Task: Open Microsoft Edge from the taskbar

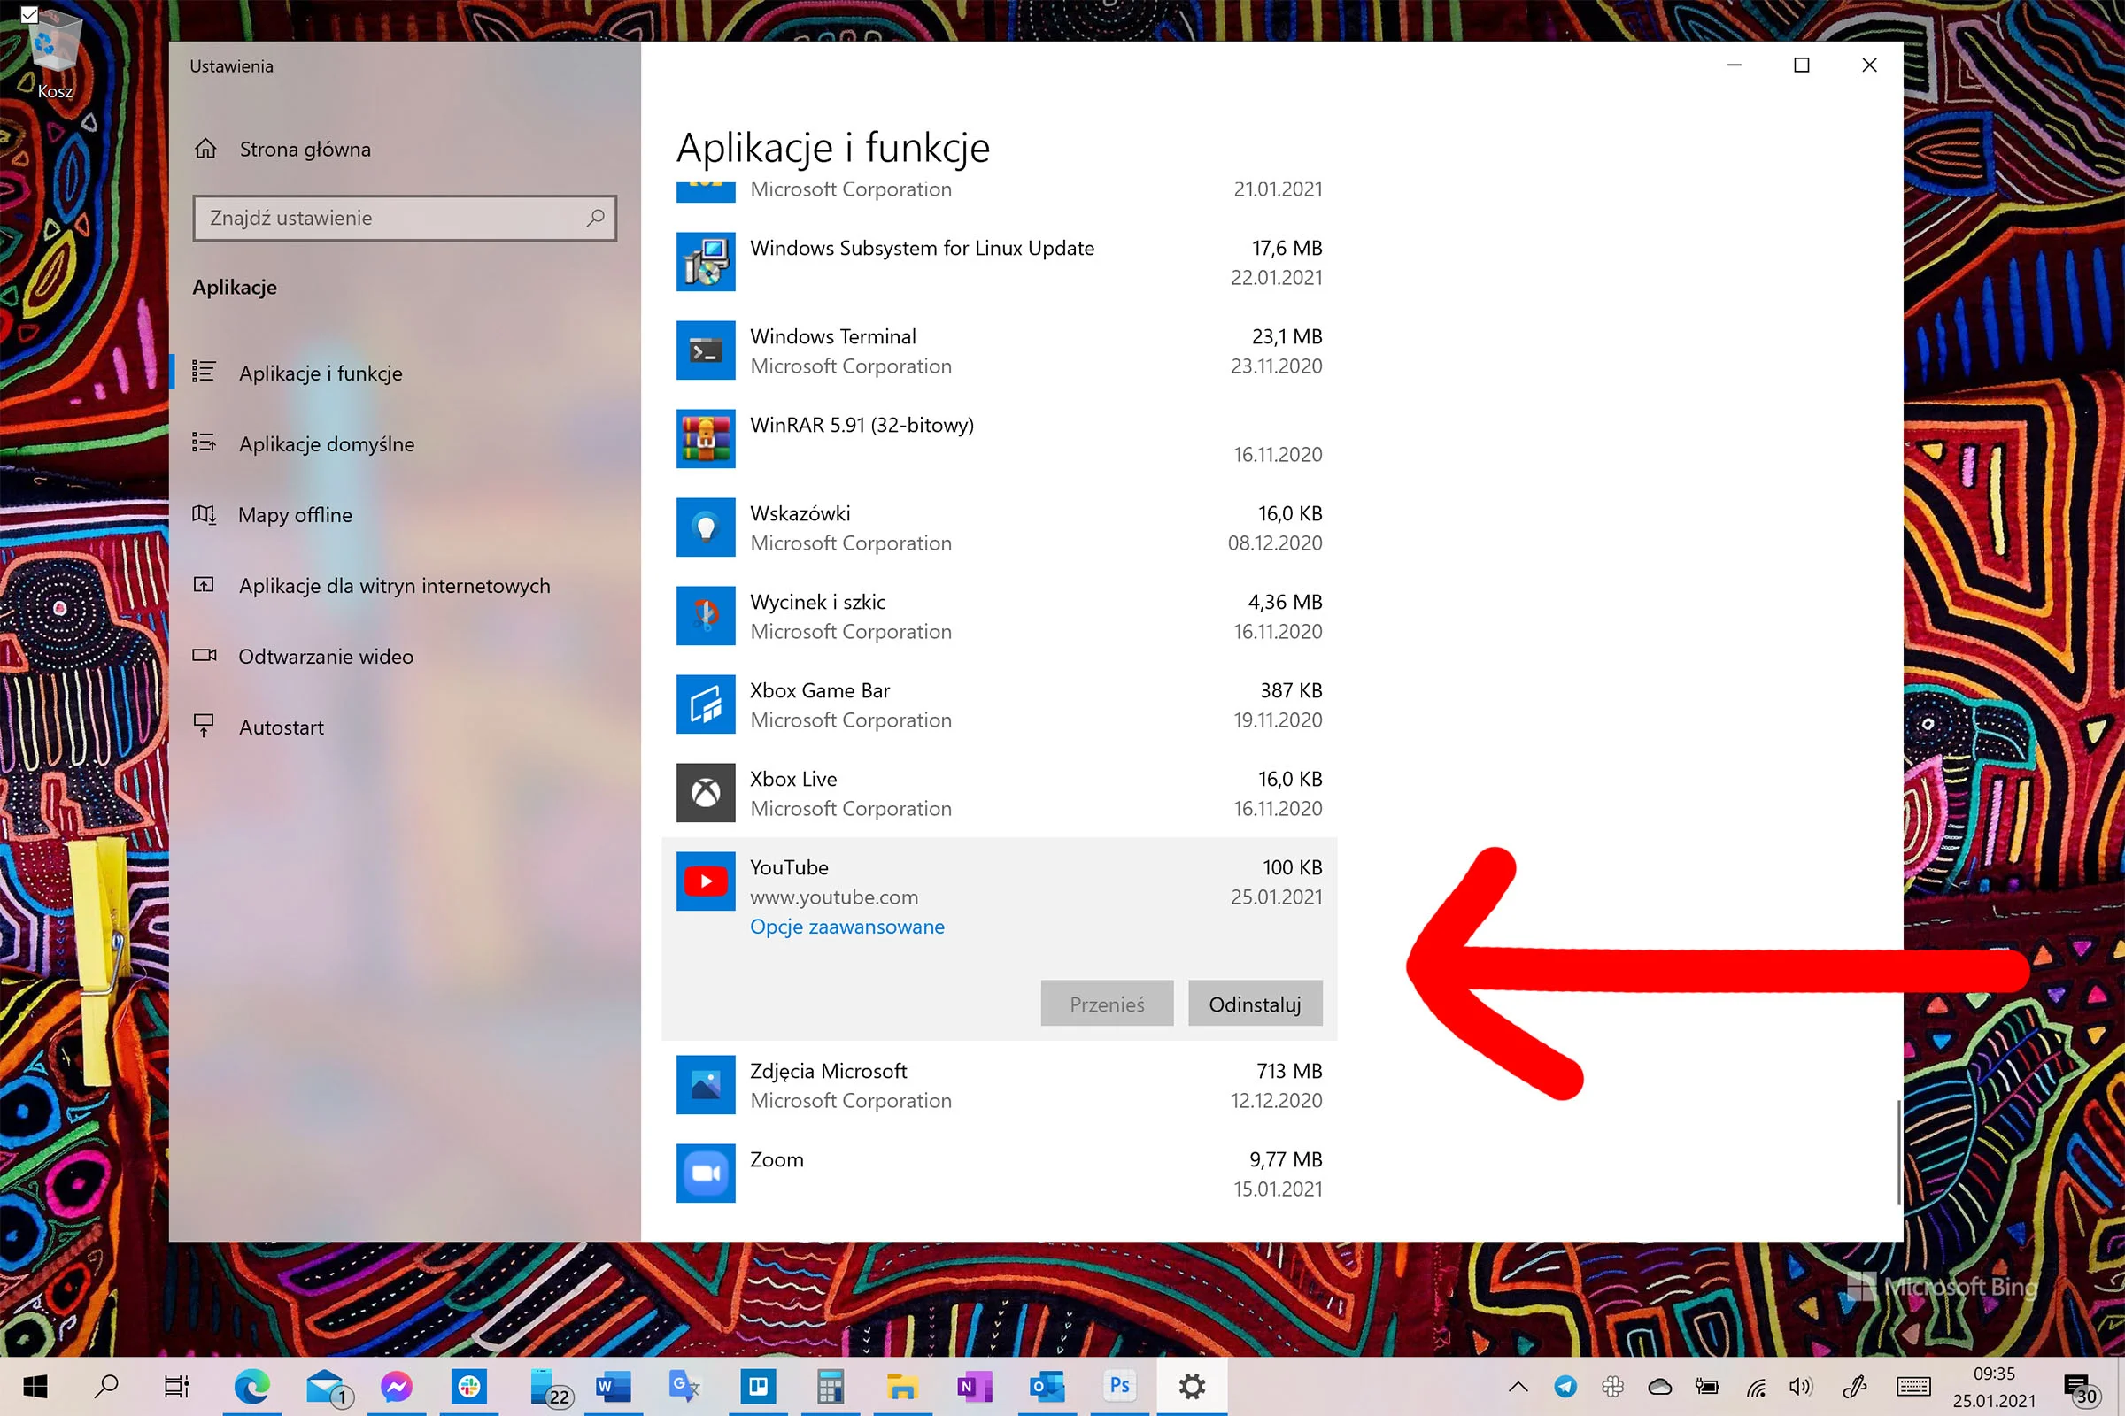Action: [251, 1385]
